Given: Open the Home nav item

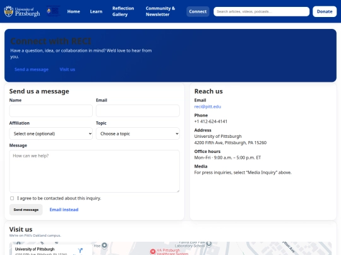Looking at the screenshot, I should pos(73,11).
